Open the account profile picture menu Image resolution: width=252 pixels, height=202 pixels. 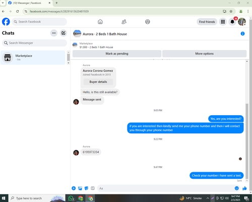tap(242, 22)
